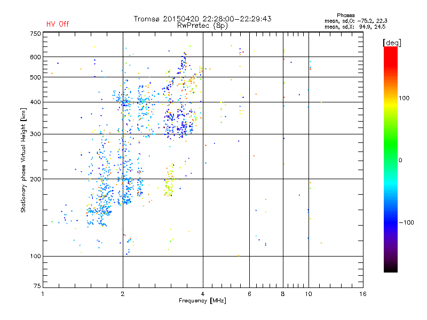Click the red 'HV Off' label
427x320 pixels.
[58, 24]
